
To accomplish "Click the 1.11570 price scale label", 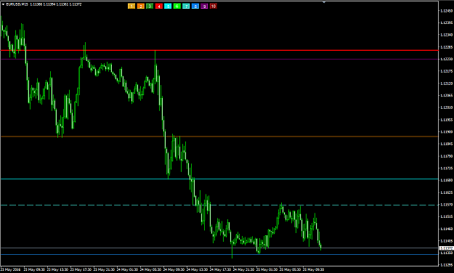I will tap(446, 205).
